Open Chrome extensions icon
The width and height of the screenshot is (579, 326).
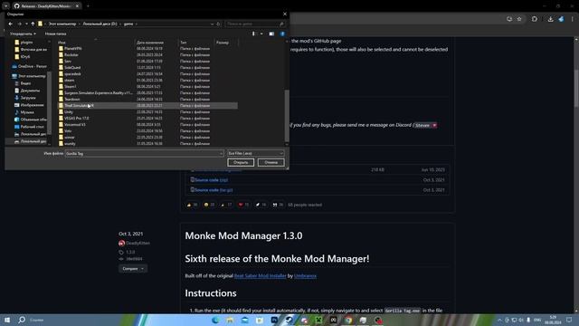click(535, 19)
